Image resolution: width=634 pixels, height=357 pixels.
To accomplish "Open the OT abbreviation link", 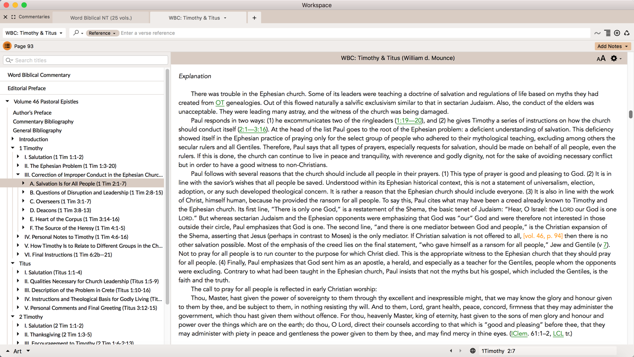I will click(220, 103).
